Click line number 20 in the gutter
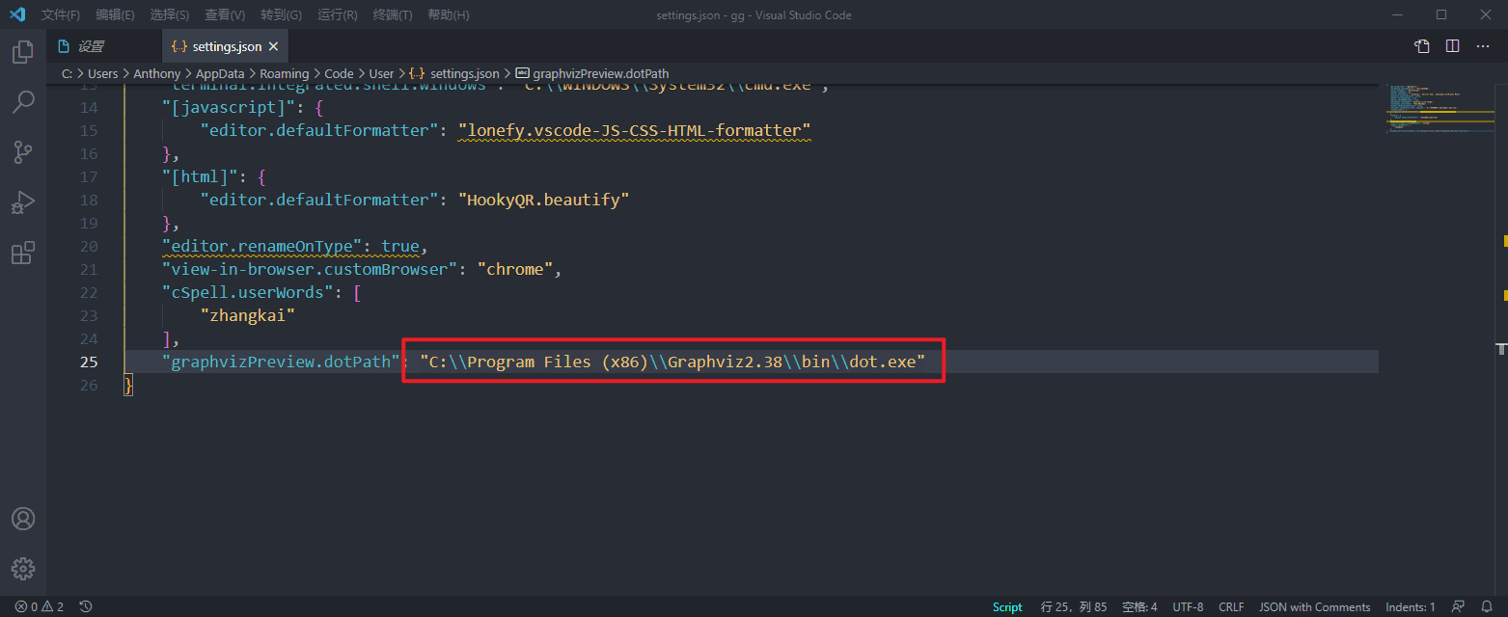The width and height of the screenshot is (1508, 617). pyautogui.click(x=89, y=247)
